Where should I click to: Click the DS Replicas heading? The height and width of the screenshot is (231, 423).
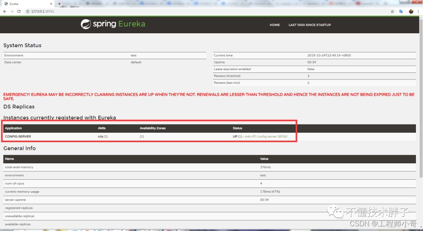tap(19, 106)
